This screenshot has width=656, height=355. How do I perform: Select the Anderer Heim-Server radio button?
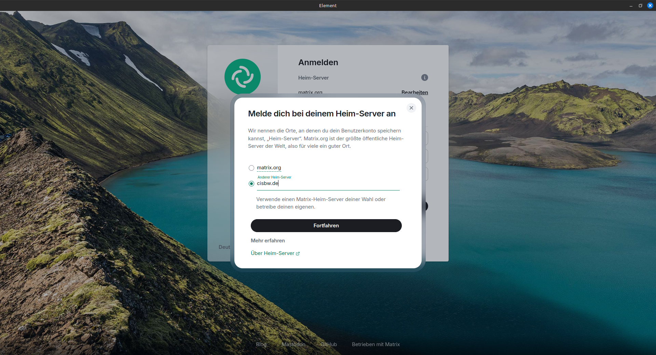point(251,184)
